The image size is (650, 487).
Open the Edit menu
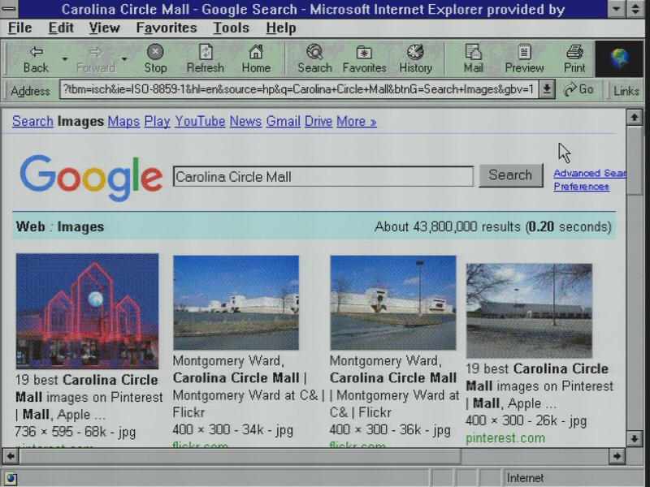click(61, 28)
